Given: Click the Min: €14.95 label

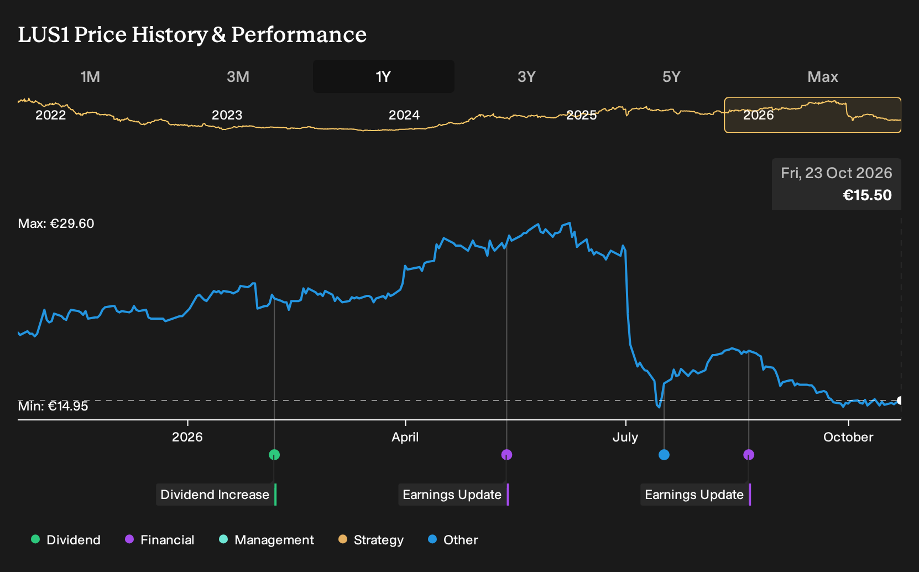Looking at the screenshot, I should point(53,406).
